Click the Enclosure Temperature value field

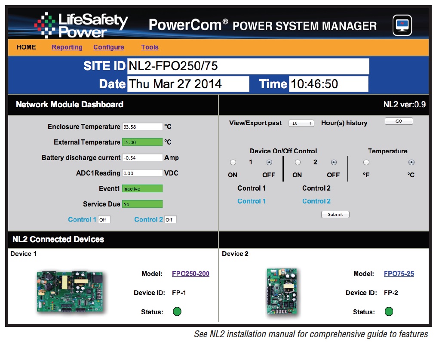(142, 127)
